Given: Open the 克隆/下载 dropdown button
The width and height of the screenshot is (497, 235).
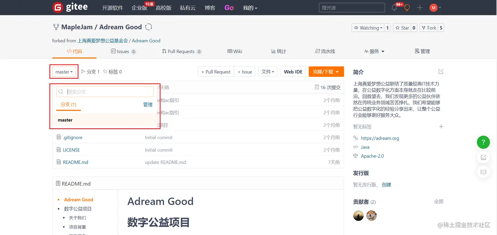Looking at the screenshot, I should [x=326, y=72].
